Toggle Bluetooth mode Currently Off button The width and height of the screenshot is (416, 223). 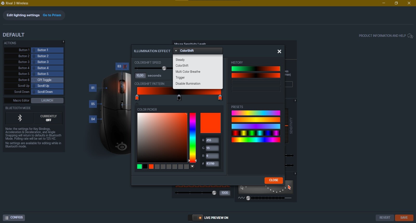tap(48, 118)
